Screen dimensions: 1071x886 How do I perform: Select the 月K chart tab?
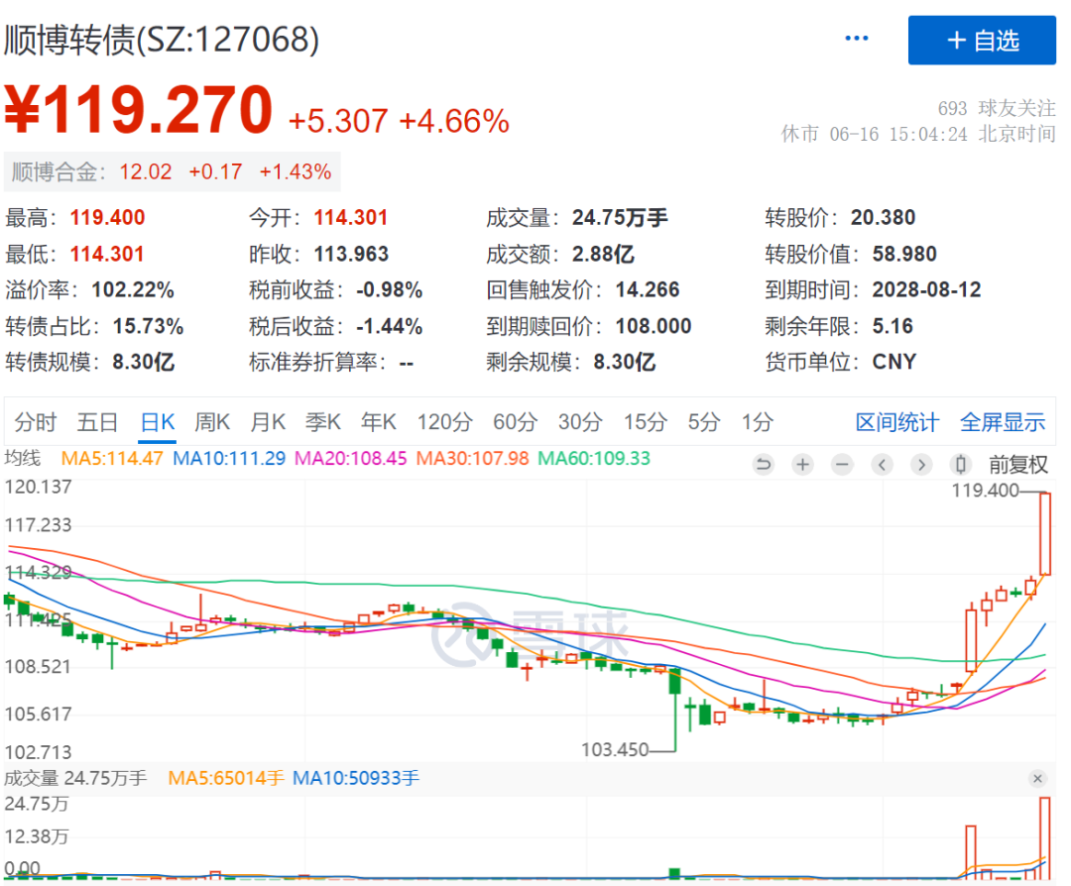pos(268,422)
